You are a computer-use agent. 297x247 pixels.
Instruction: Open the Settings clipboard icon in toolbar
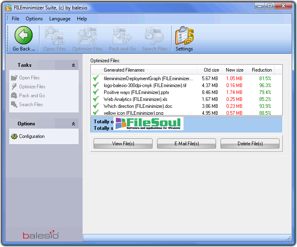click(x=184, y=36)
